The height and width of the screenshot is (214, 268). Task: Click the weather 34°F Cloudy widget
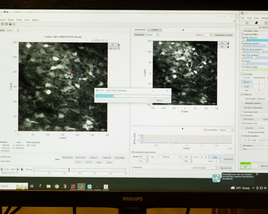coord(240,188)
